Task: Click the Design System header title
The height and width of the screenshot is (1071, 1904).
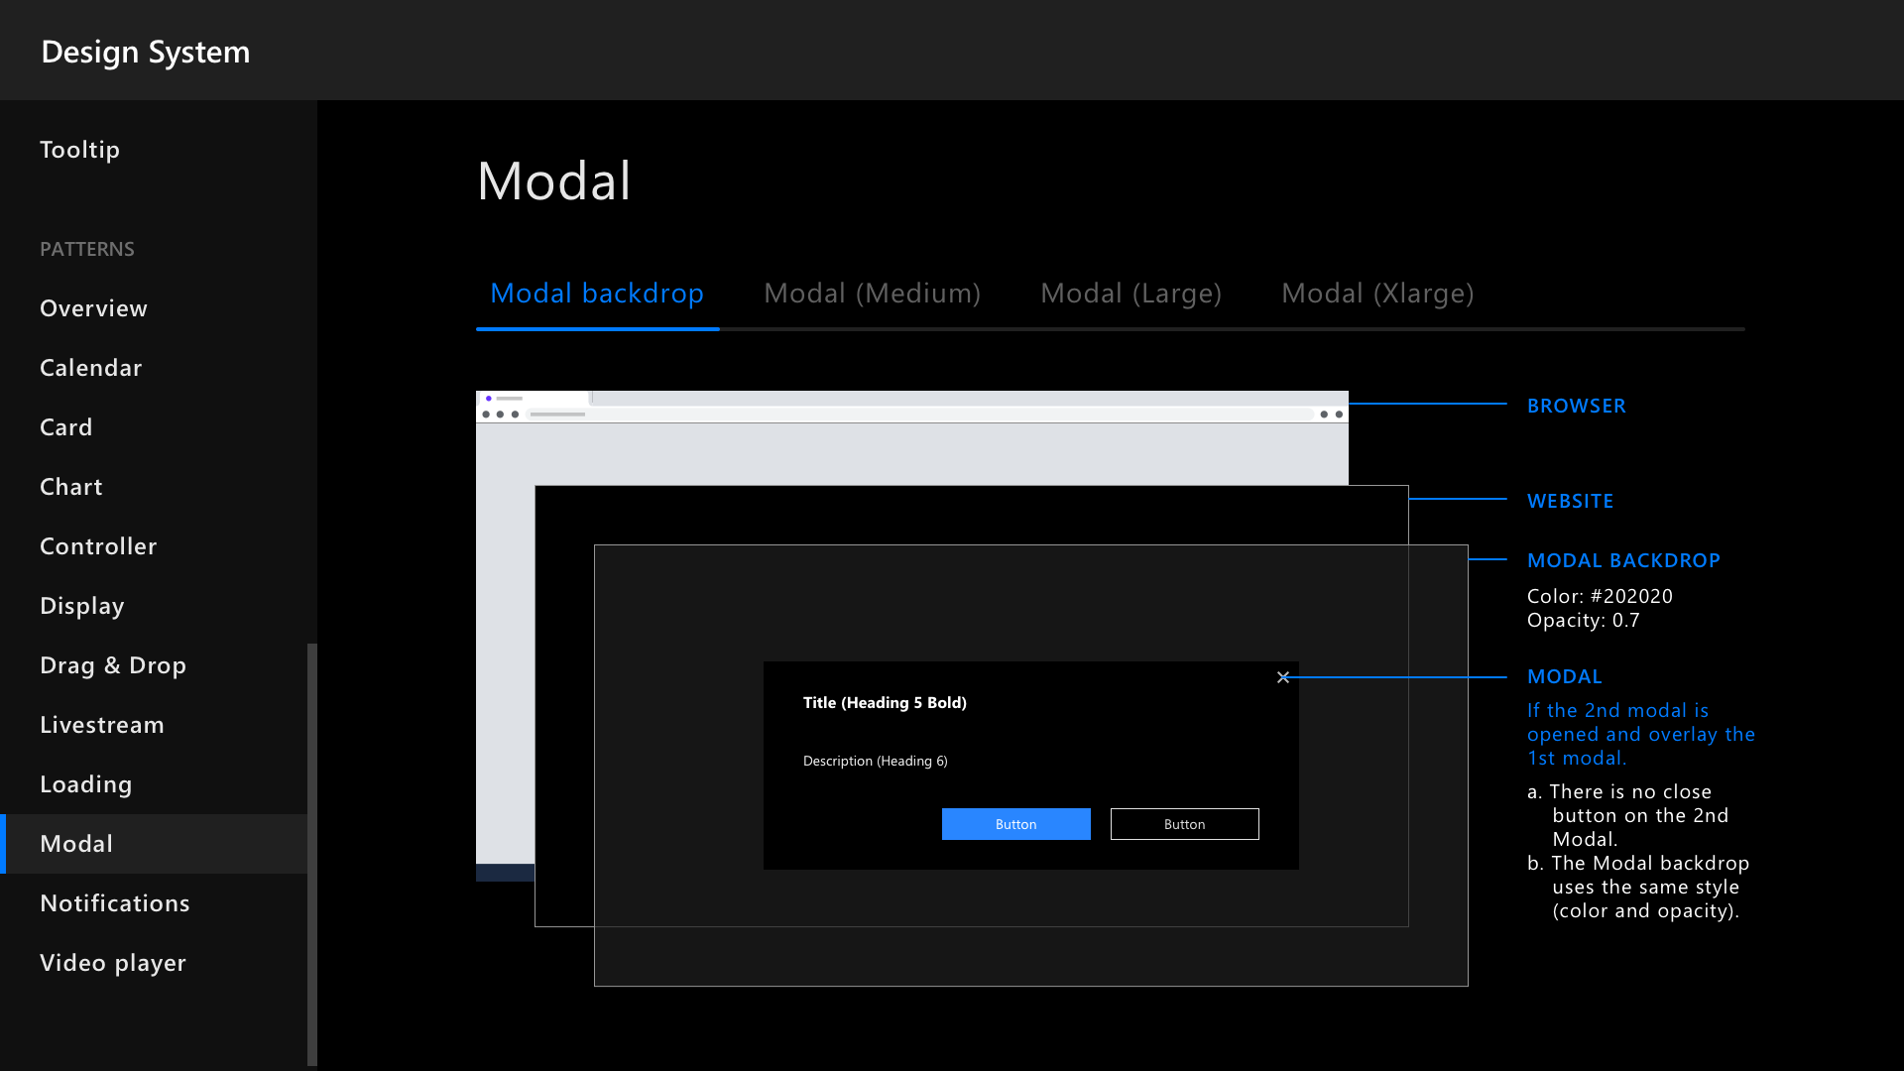Action: [x=146, y=52]
